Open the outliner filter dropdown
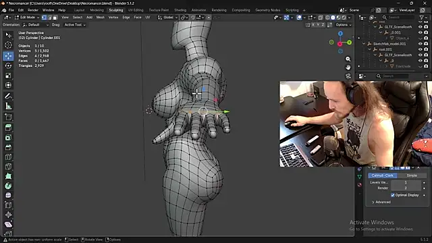The height and width of the screenshot is (243, 432). coord(423,18)
